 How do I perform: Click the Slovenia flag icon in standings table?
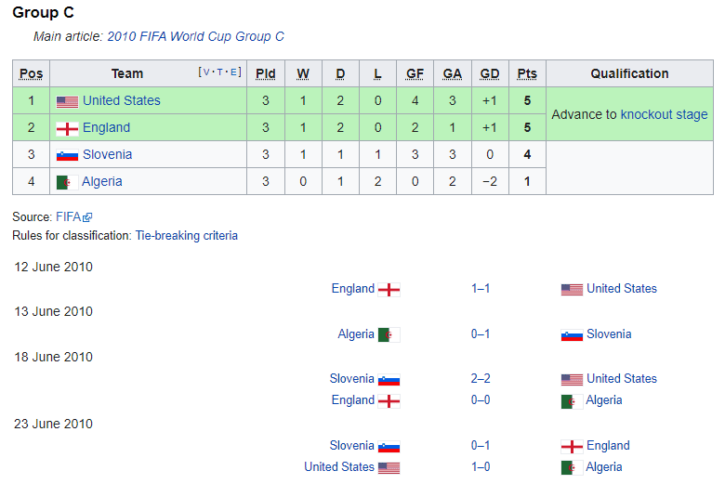pyautogui.click(x=67, y=155)
